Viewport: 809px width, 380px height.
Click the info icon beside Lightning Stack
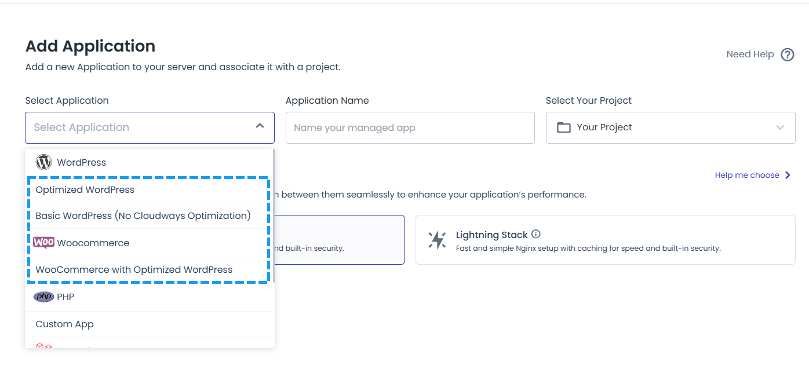(536, 234)
